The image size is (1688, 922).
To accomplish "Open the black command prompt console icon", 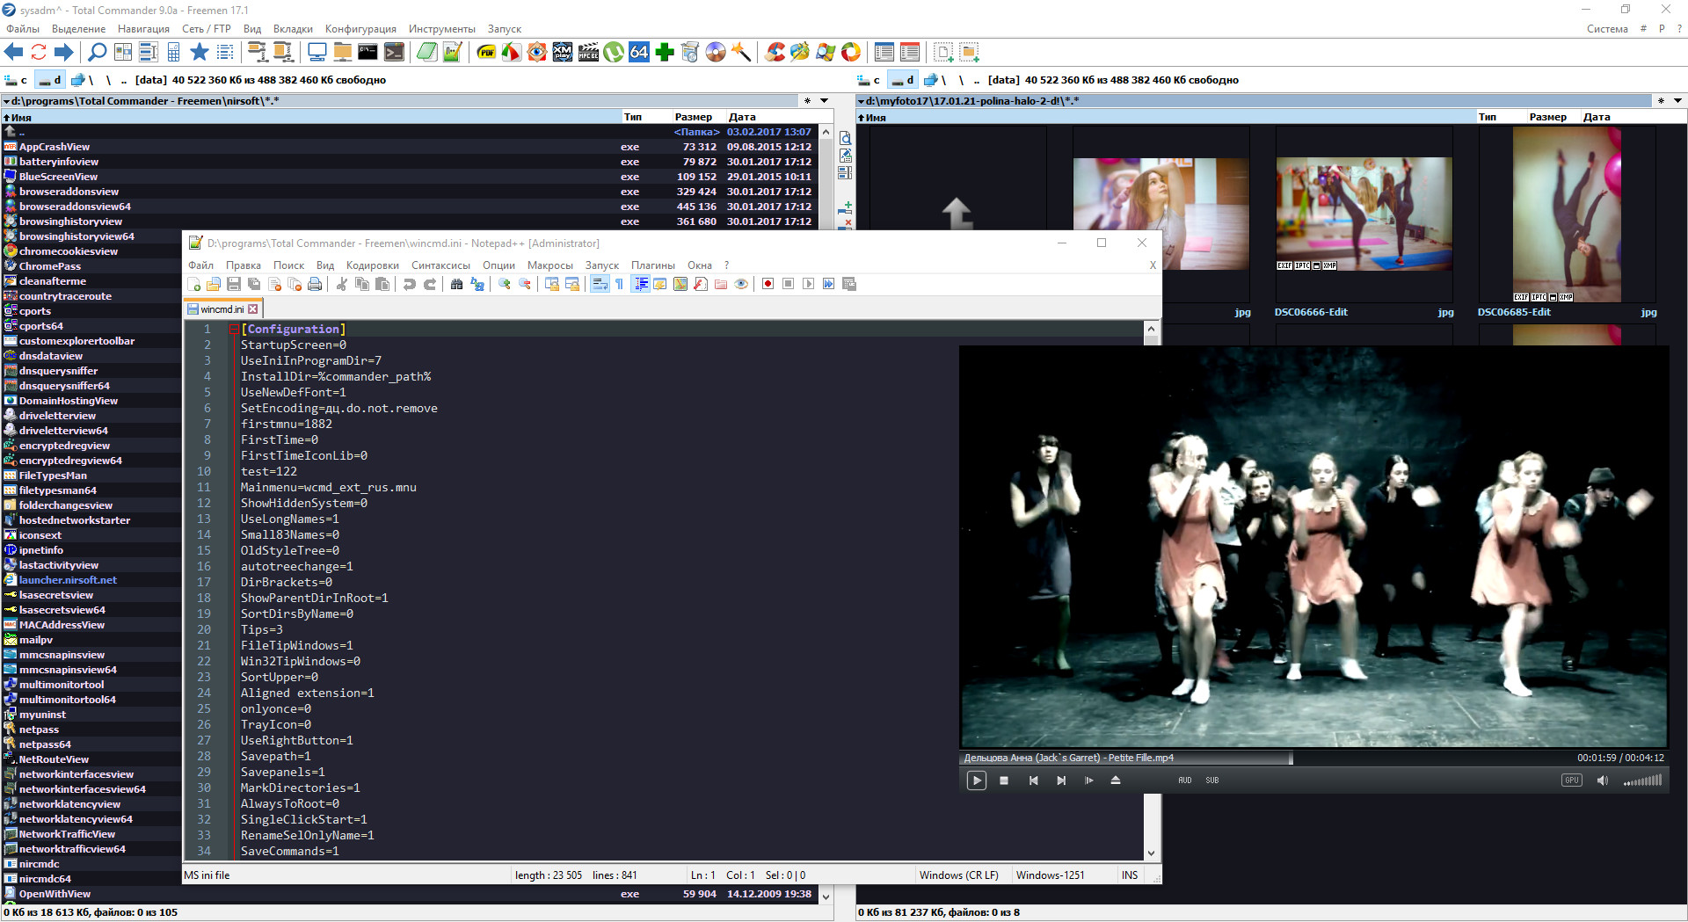I will pos(368,53).
